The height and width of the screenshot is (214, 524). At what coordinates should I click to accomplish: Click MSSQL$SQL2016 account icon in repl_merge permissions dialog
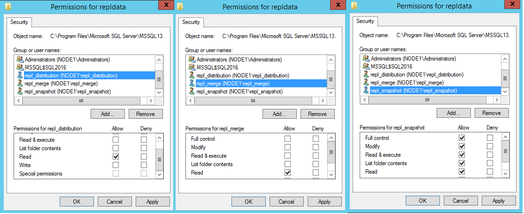click(192, 67)
